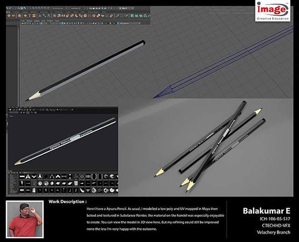Open the Panels menu in viewport panel
The image size is (299, 242).
point(57,21)
